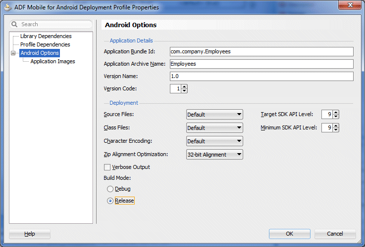Select the Application Images tree item
Image resolution: width=365 pixels, height=247 pixels.
click(52, 62)
